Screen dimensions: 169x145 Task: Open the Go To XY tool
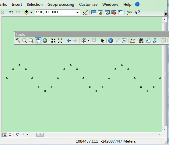[155, 41]
